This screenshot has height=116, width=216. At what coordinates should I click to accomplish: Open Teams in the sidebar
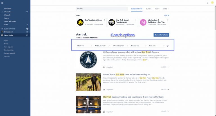click(6, 18)
